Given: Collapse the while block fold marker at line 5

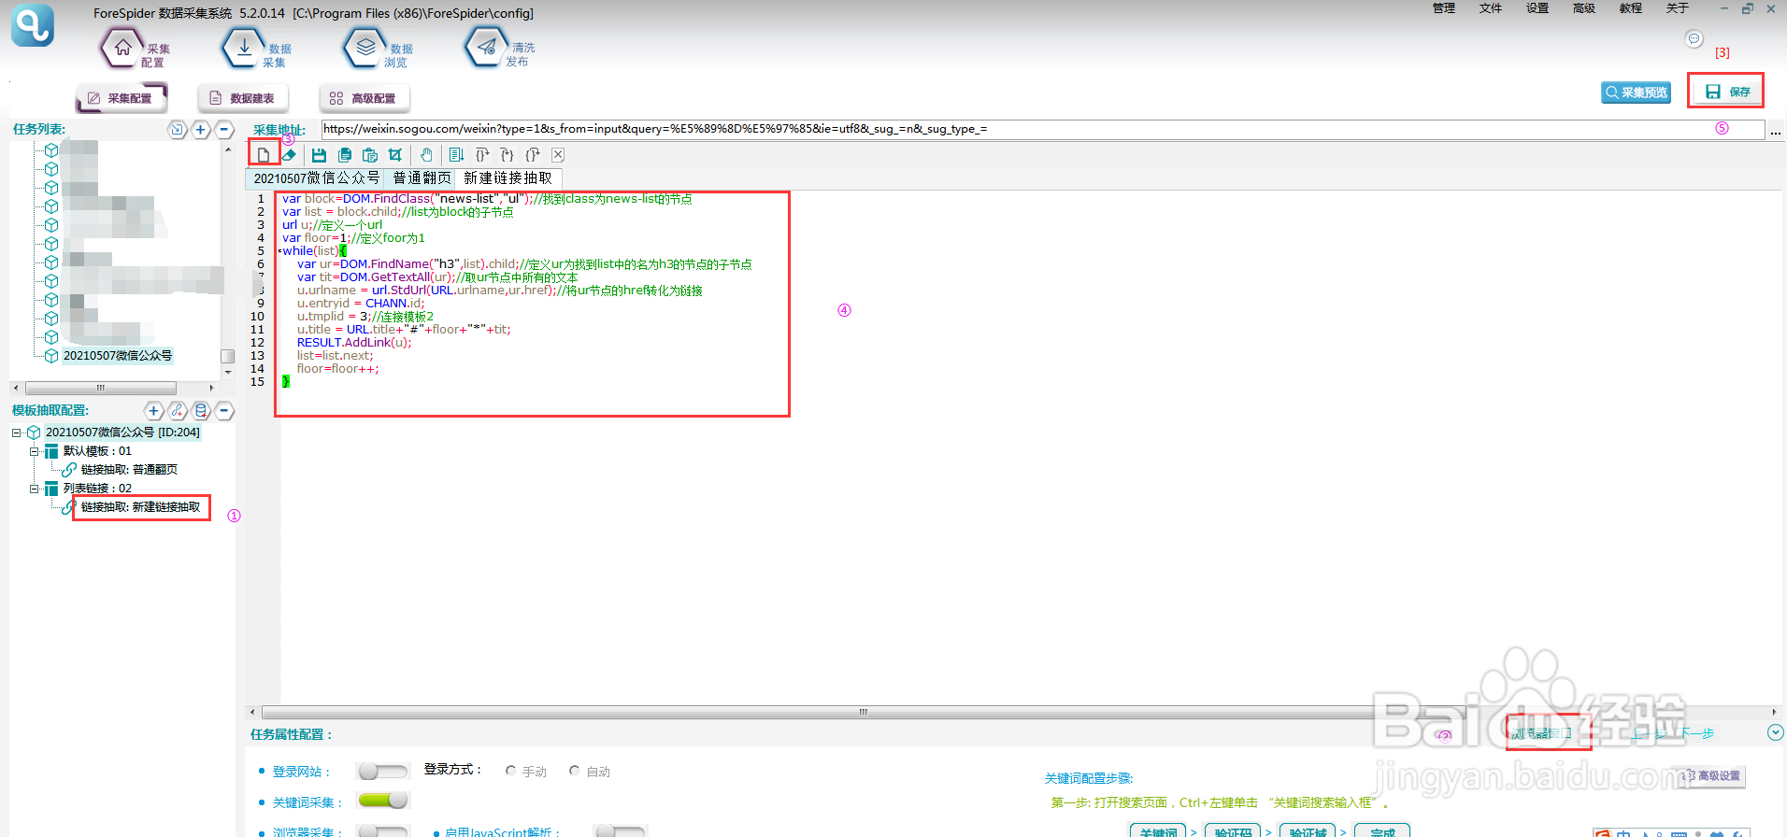Looking at the screenshot, I should point(279,251).
